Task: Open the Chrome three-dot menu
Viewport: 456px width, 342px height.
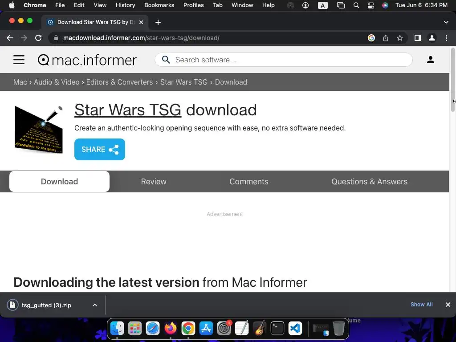Action: 446,38
